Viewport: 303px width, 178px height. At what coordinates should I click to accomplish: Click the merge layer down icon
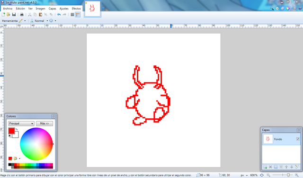281,167
